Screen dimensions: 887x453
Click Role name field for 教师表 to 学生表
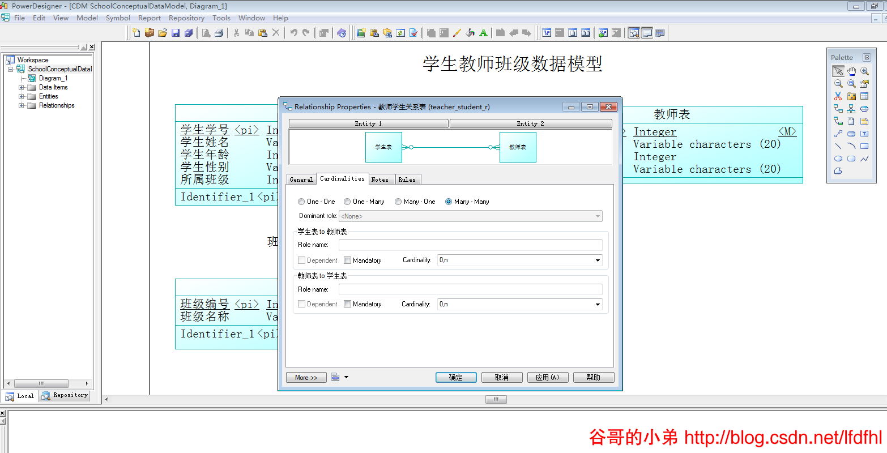click(470, 289)
